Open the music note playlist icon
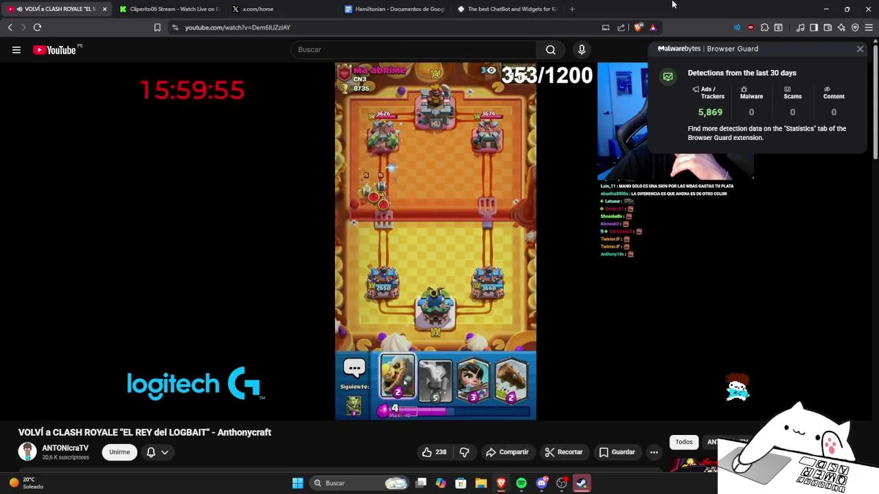The width and height of the screenshot is (879, 494). pyautogui.click(x=800, y=27)
